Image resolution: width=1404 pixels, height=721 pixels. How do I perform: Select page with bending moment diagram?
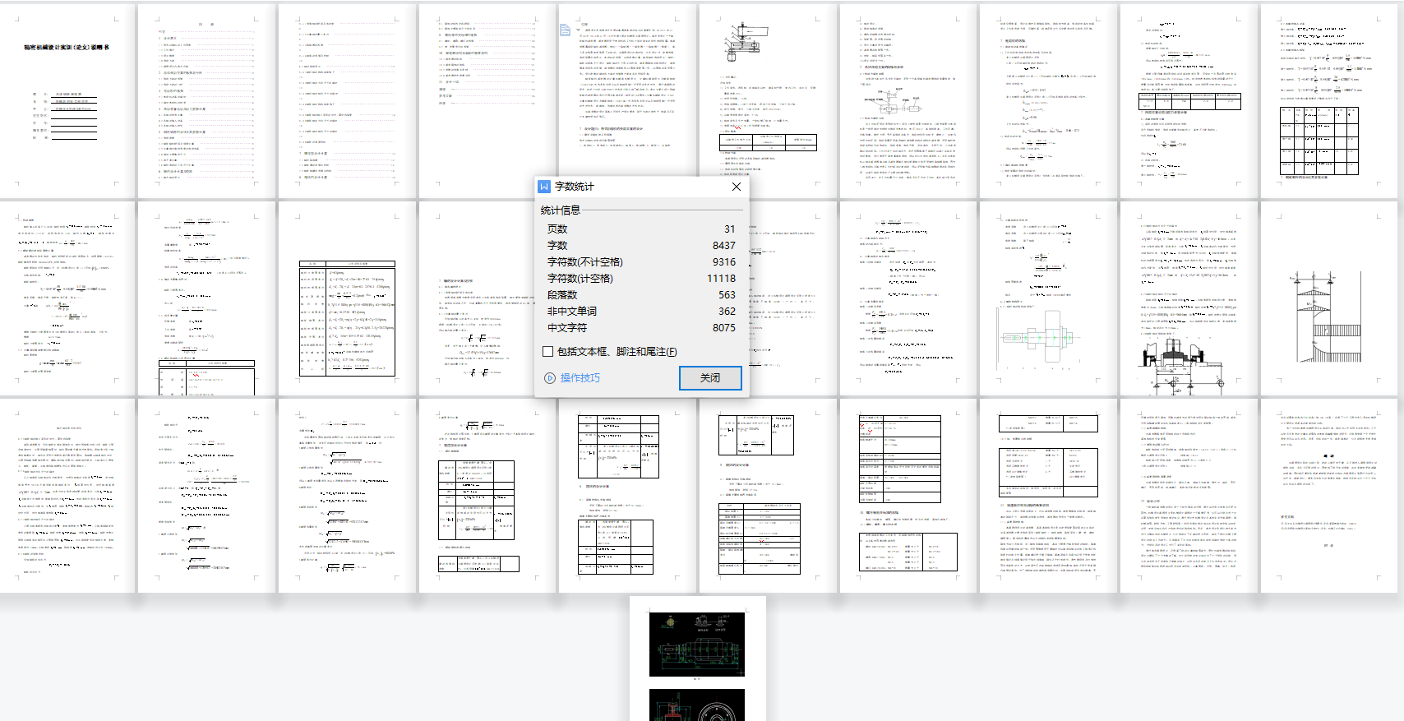point(1329,298)
